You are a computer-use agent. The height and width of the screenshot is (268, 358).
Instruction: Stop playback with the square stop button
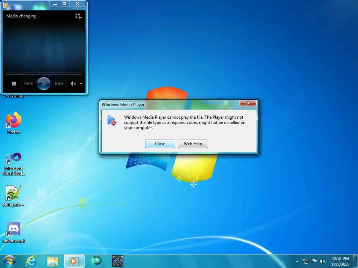point(14,84)
